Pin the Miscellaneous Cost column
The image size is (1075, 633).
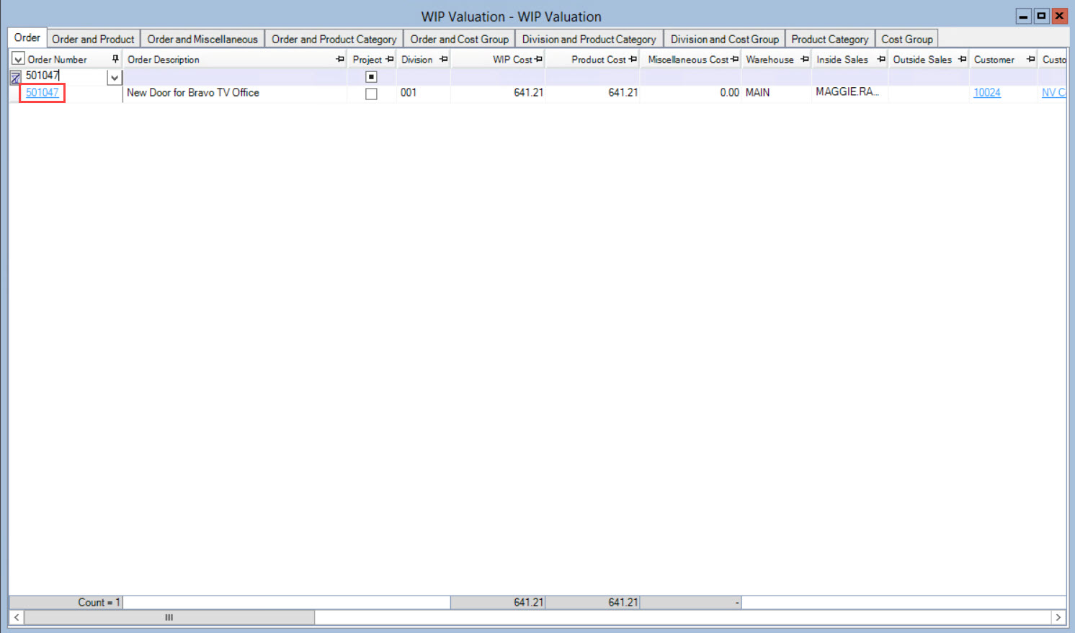coord(735,59)
